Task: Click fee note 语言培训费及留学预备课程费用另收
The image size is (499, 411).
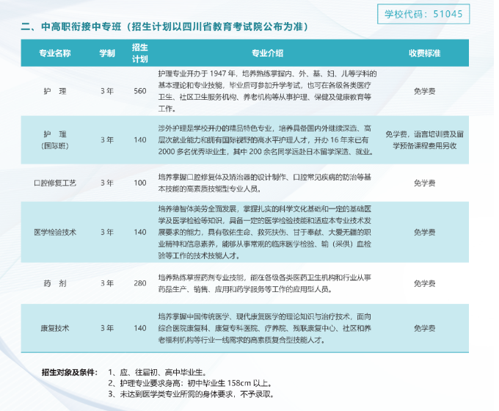Action: click(x=425, y=140)
